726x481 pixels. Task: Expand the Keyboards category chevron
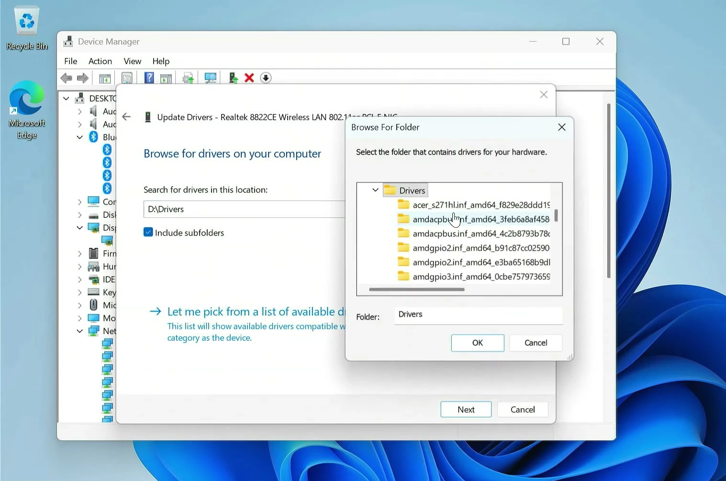[80, 292]
